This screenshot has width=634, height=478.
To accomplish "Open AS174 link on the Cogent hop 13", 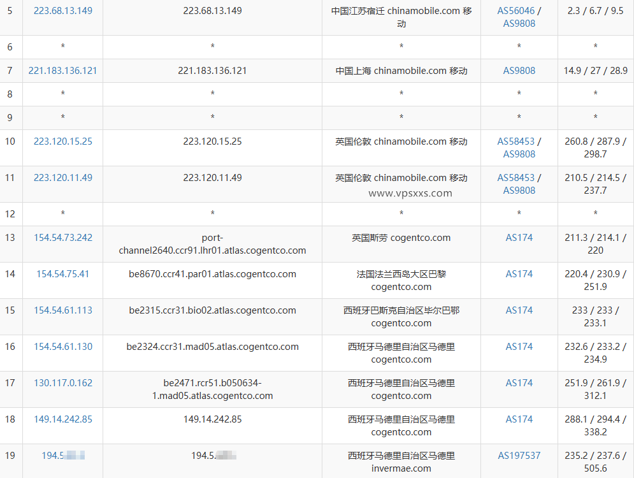I will coord(519,237).
